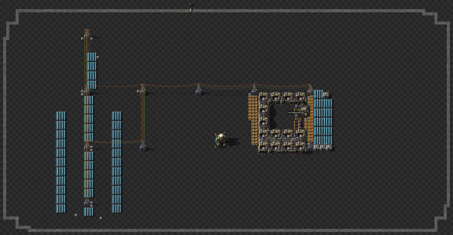Click the lamp right of the topmost pole

(x=92, y=38)
